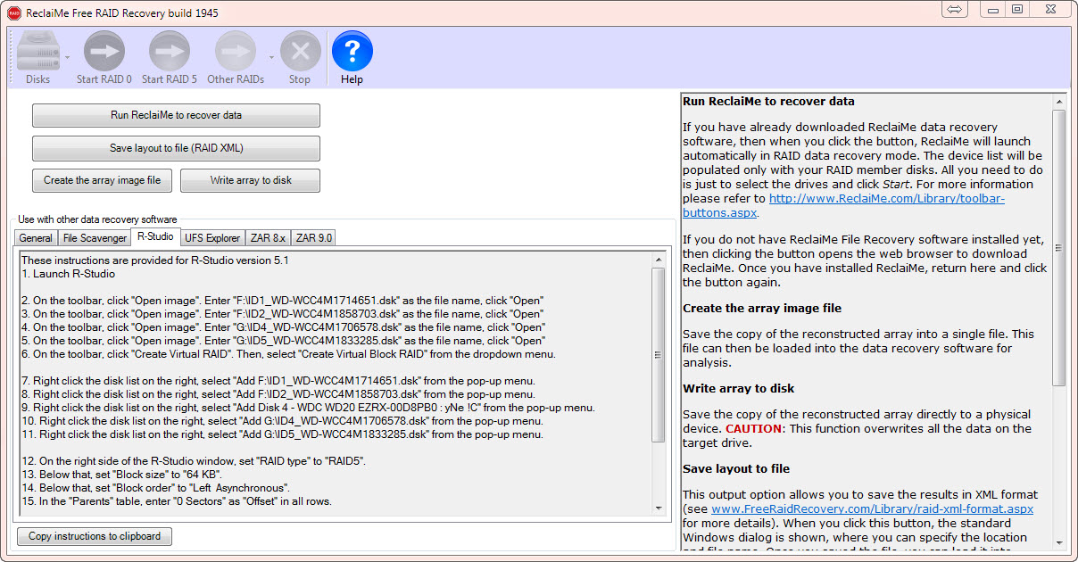
Task: Click instruction line 9 about Add Disk 4
Action: pyautogui.click(x=308, y=408)
